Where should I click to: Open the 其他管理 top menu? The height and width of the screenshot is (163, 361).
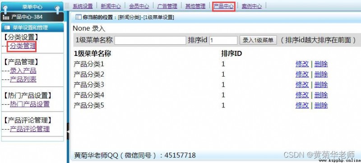195,6
